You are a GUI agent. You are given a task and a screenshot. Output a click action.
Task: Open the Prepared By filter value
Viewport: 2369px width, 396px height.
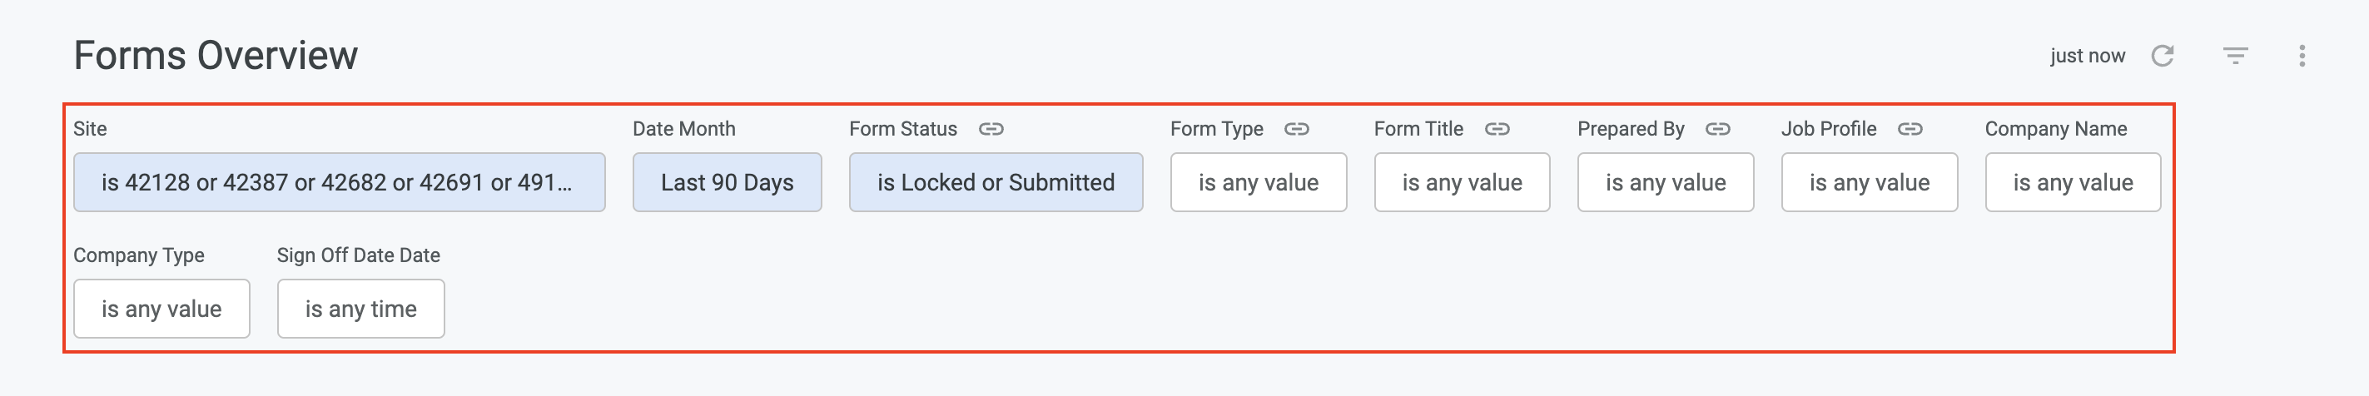coord(1666,182)
